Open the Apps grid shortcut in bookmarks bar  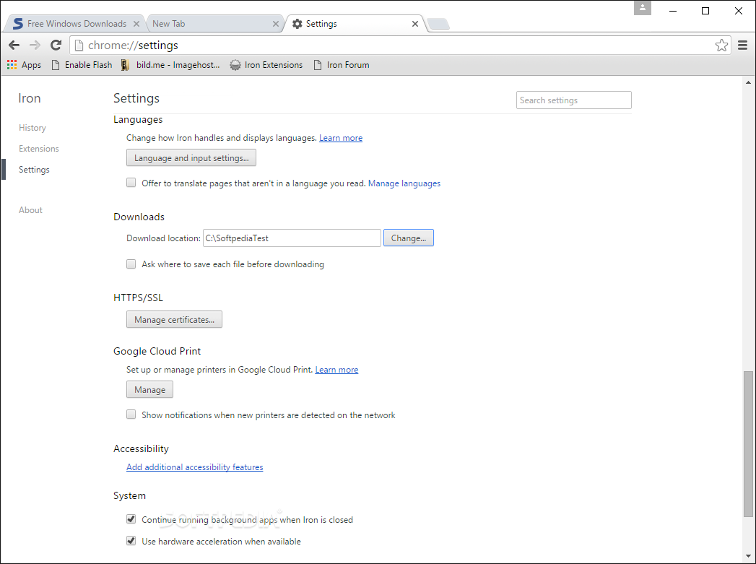point(24,64)
